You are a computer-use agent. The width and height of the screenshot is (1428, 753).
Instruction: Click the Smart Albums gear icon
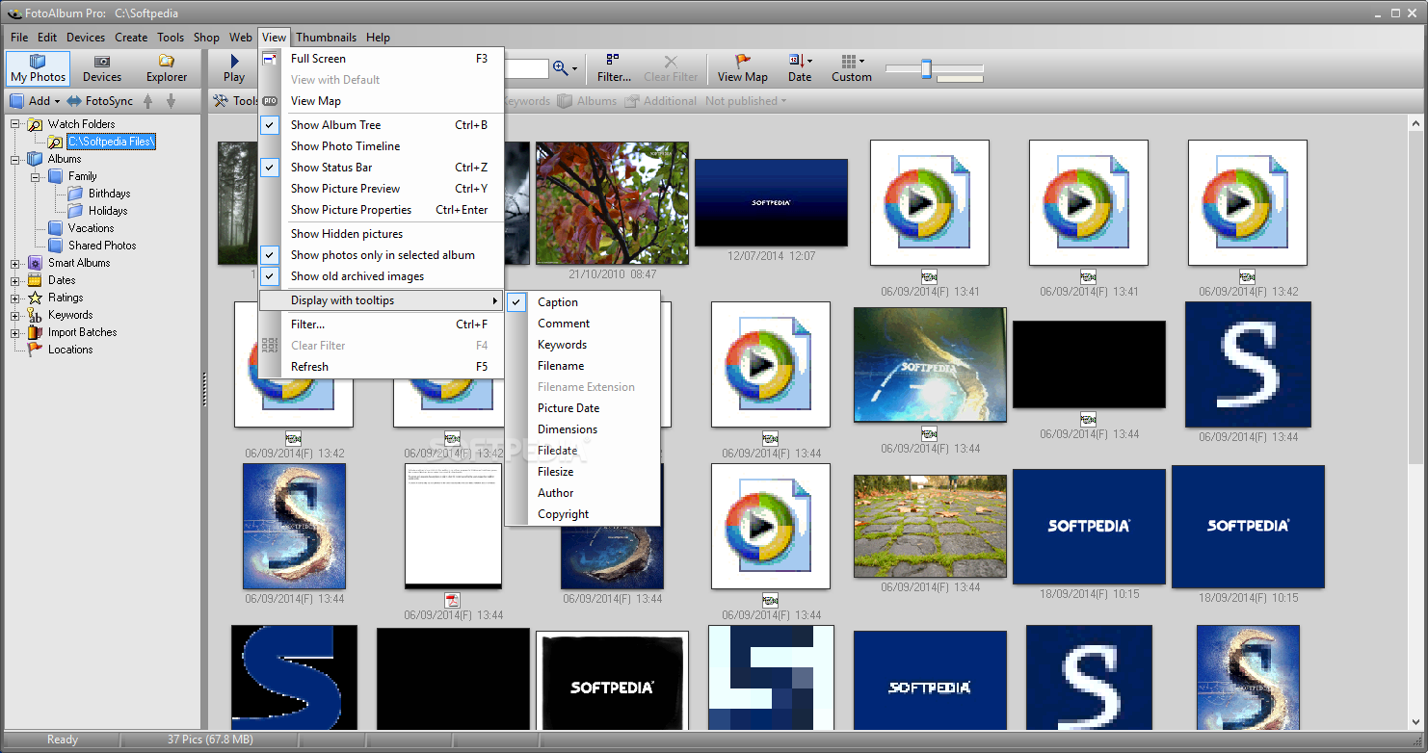35,263
